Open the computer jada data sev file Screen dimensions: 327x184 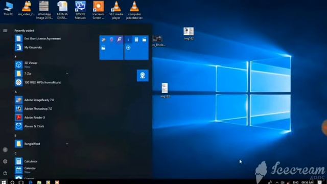134,10
